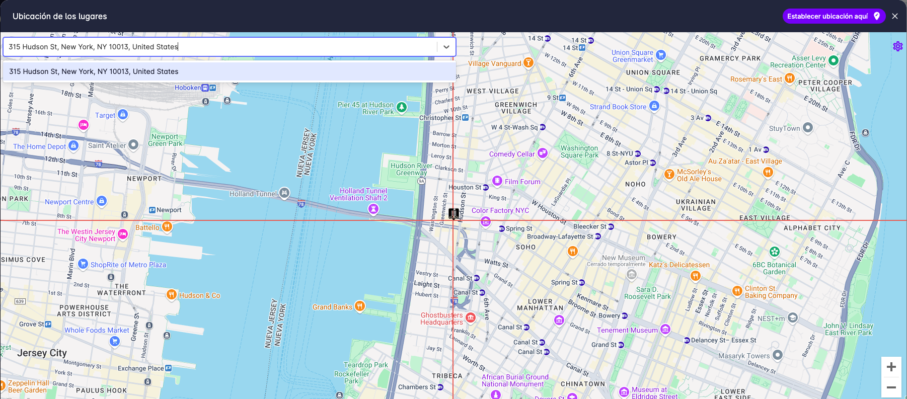Click the map settings gear icon
The height and width of the screenshot is (399, 907).
897,46
